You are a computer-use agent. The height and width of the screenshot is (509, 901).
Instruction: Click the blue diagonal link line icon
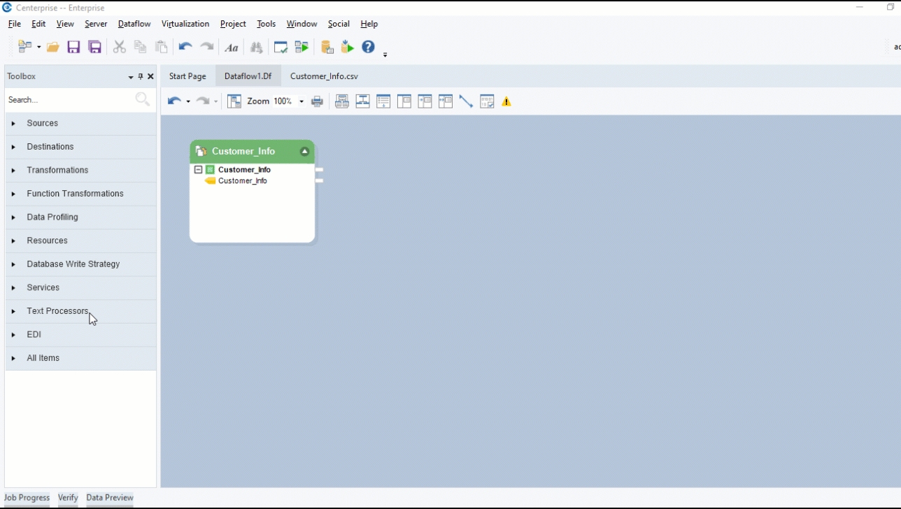[x=466, y=101]
